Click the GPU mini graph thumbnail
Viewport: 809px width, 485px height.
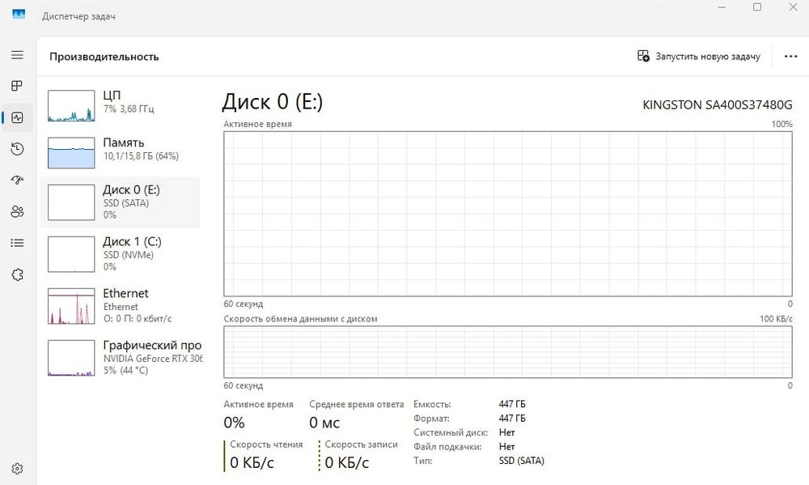click(x=71, y=357)
